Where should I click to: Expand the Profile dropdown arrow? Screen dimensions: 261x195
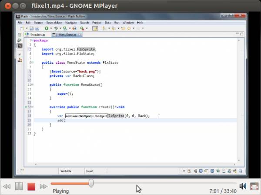click(x=70, y=28)
